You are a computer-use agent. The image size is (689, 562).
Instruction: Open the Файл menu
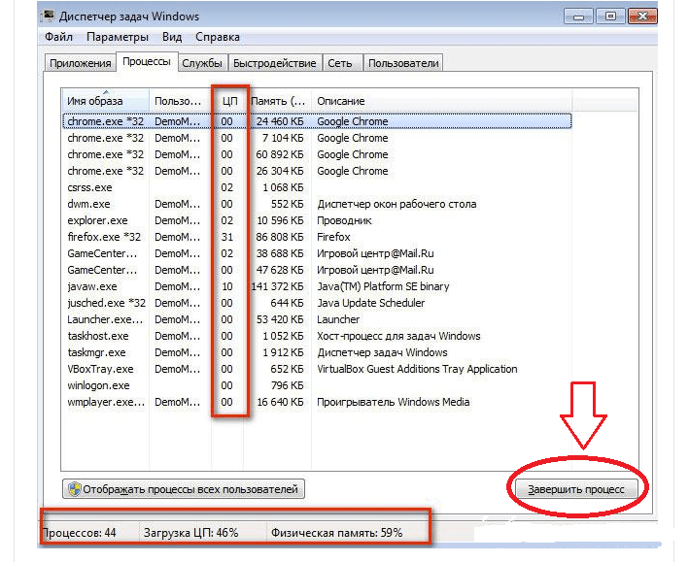(59, 37)
